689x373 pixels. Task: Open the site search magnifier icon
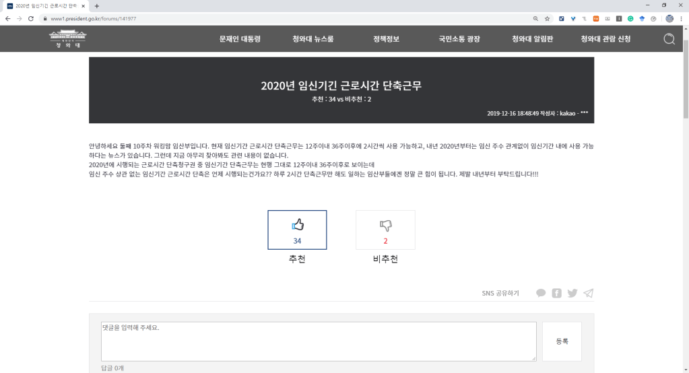click(669, 39)
